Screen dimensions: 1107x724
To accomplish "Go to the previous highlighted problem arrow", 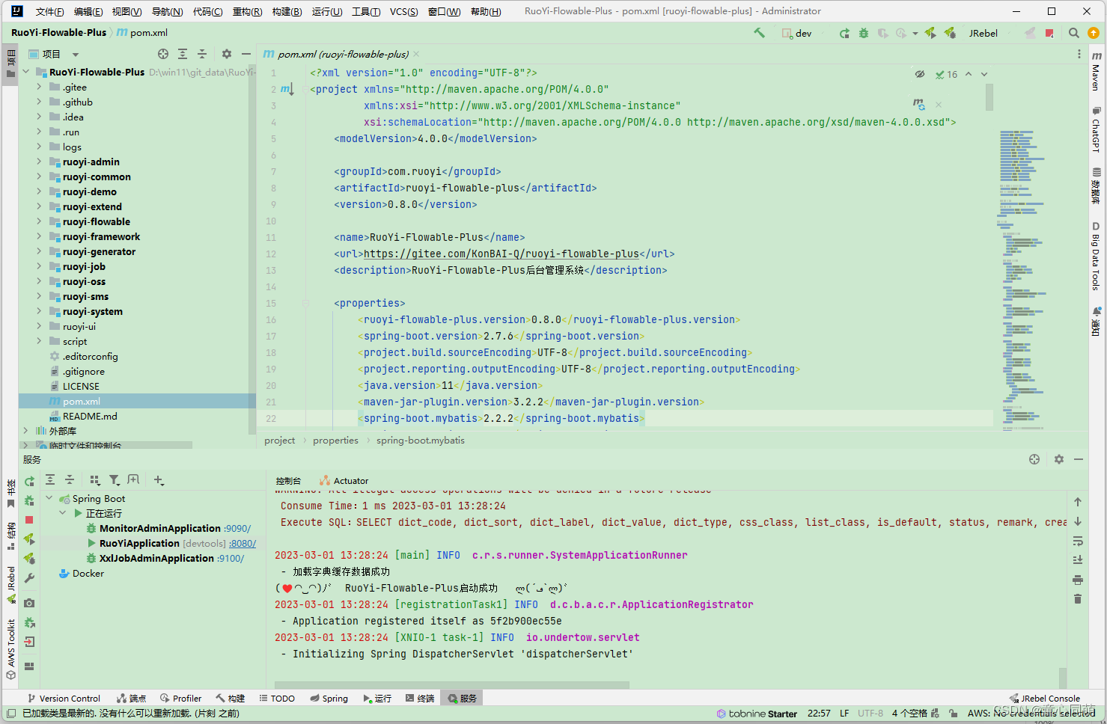I will [x=969, y=74].
